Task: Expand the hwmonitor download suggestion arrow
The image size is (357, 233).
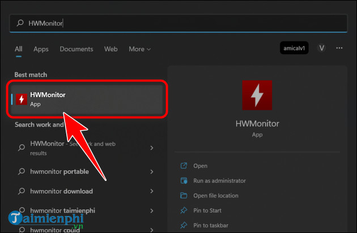Action: (x=152, y=191)
